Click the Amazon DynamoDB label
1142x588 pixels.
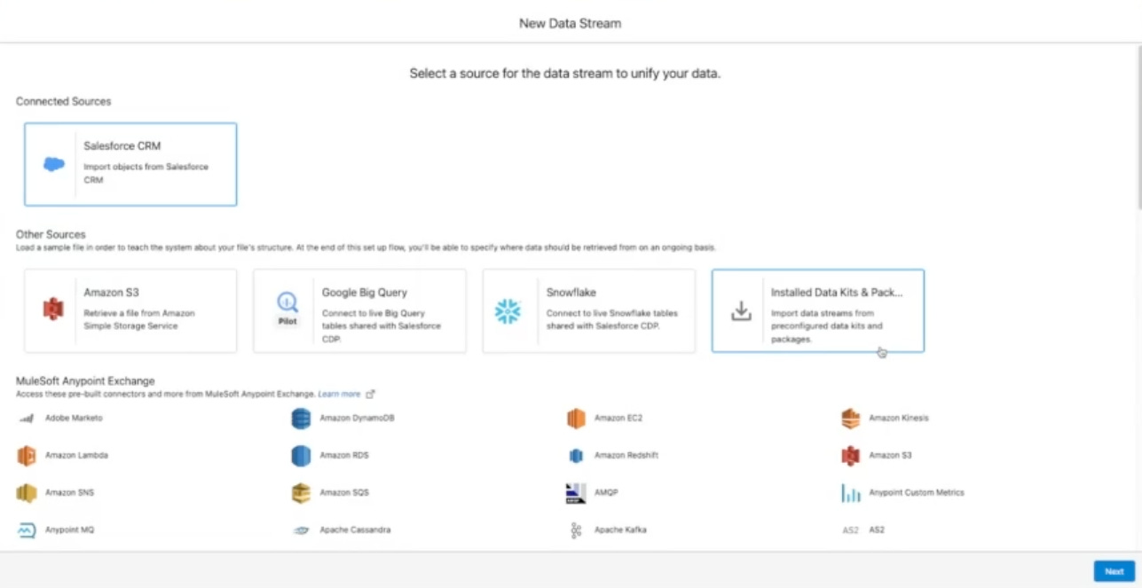(x=358, y=418)
